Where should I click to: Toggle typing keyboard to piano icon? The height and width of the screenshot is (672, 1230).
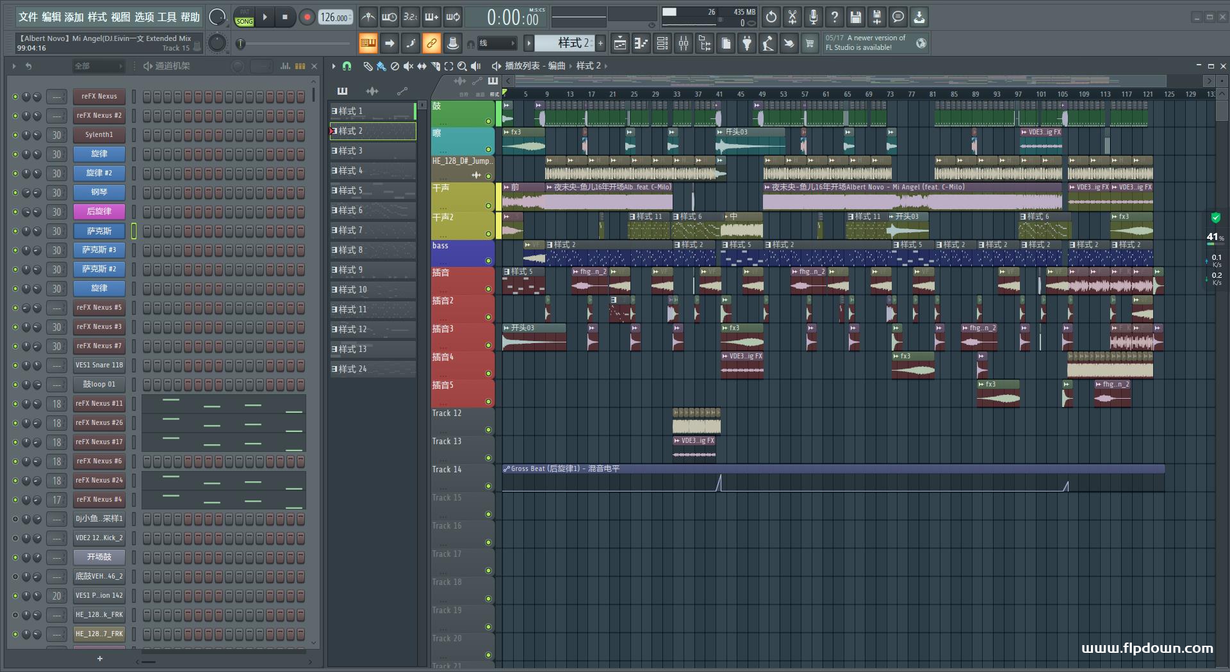click(x=368, y=44)
